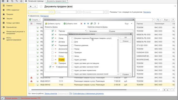Check the Дата field checkbox
Viewport: 178px width, 100px height.
click(72, 42)
